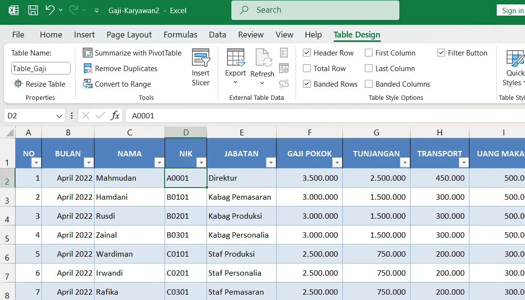Screen dimensions: 525x300
Task: Click the Export table icon
Action: tap(236, 57)
